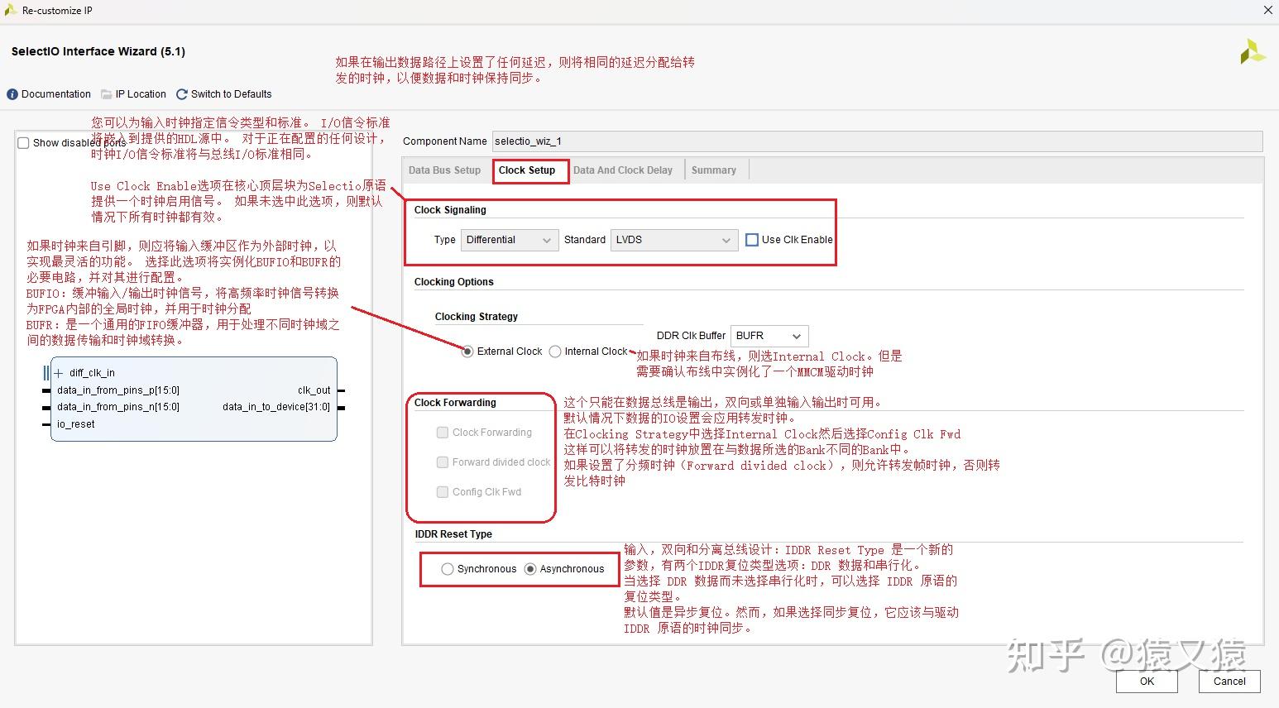This screenshot has width=1279, height=708.
Task: Enable the Clock Forwarding checkbox
Action: tap(443, 432)
